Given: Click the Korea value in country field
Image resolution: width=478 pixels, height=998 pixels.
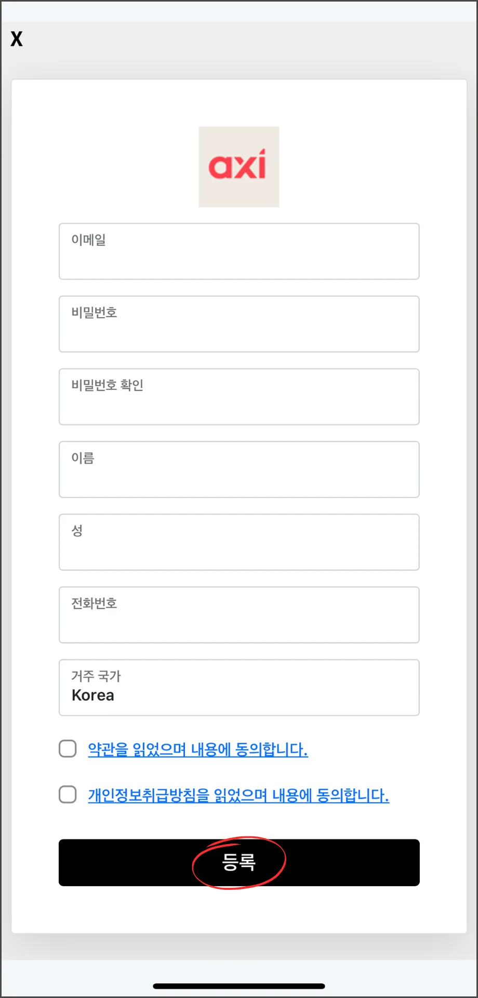Looking at the screenshot, I should tap(93, 695).
